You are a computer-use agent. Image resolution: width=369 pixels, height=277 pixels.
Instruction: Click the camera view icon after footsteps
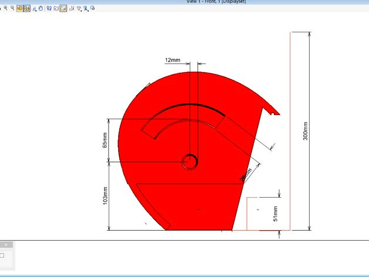pyautogui.click(x=56, y=9)
